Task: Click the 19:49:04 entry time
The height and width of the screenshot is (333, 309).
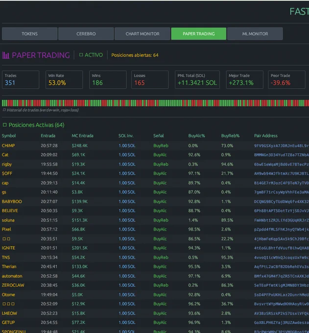Action: click(x=49, y=295)
